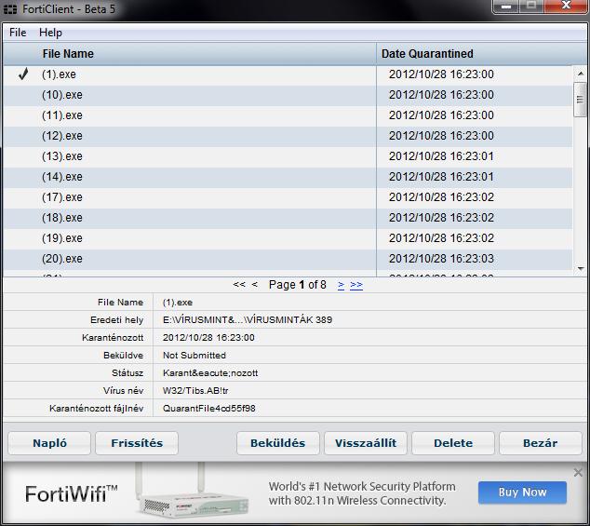Select the (19).exe row
Viewport: 590px width, 526px height.
pos(288,238)
